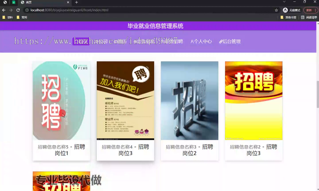
Task: Open the incognito 无痕模式 profile indicator
Action: [x=292, y=10]
